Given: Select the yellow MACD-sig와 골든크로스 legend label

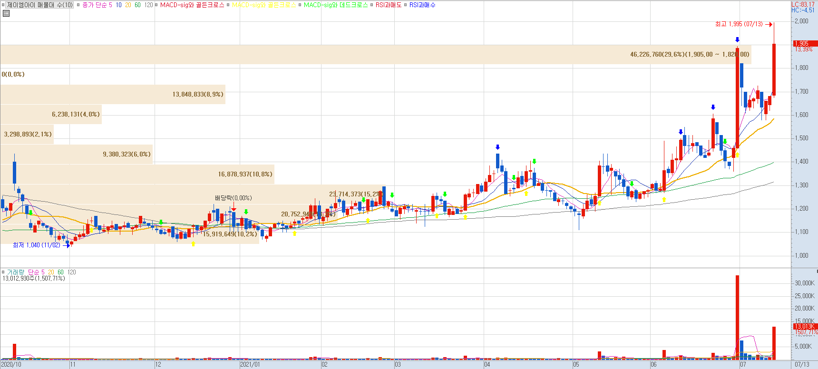Looking at the screenshot, I should (x=264, y=5).
